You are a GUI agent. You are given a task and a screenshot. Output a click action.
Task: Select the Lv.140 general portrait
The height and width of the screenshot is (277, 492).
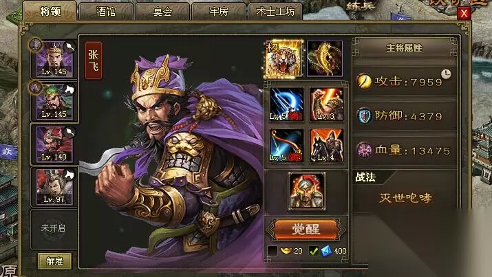pyautogui.click(x=54, y=144)
